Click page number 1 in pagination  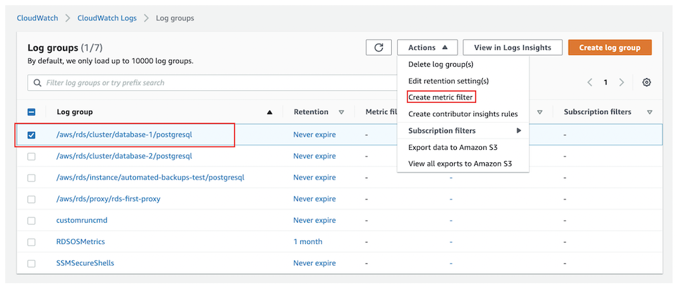tap(605, 82)
